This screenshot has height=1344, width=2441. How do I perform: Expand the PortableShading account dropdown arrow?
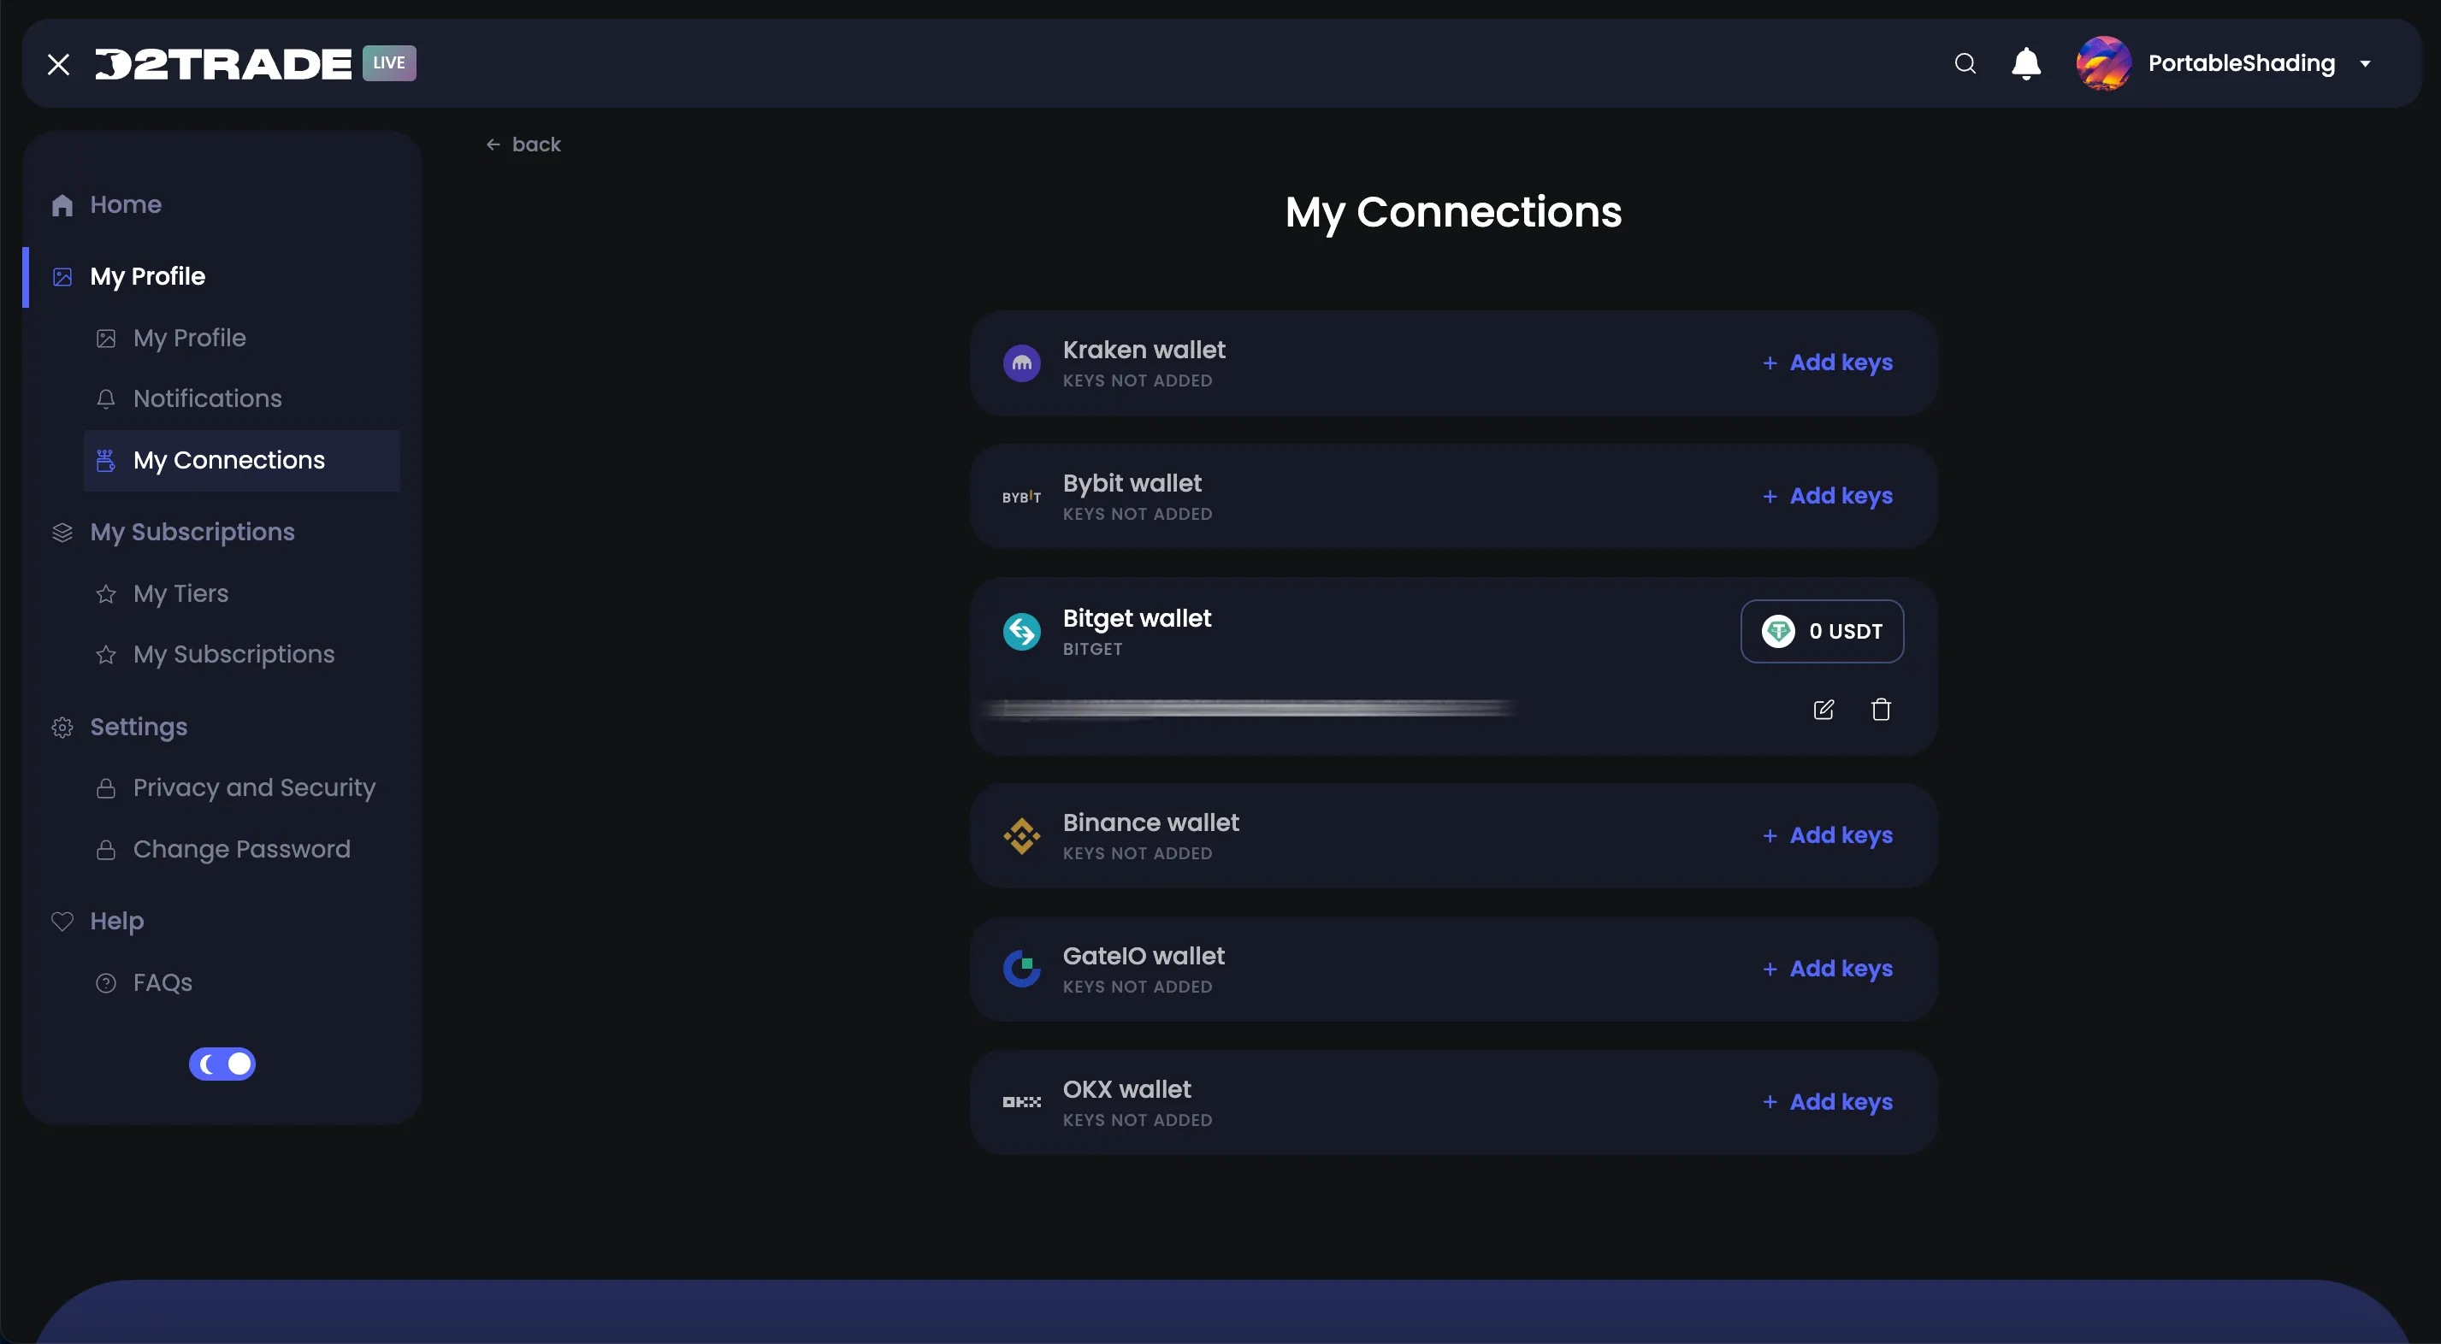coord(2365,63)
